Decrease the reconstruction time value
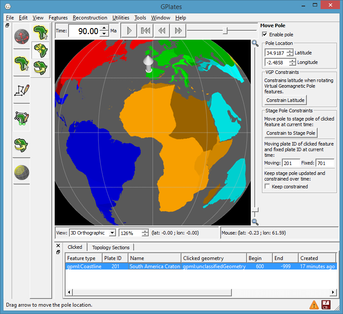This screenshot has height=314, width=343. tap(104, 33)
